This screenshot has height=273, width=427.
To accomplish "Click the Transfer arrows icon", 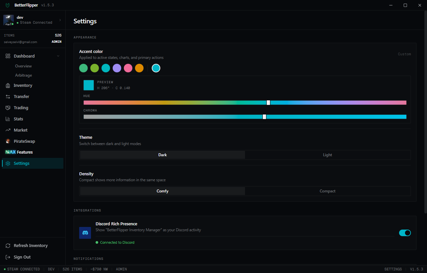I will (x=8, y=97).
